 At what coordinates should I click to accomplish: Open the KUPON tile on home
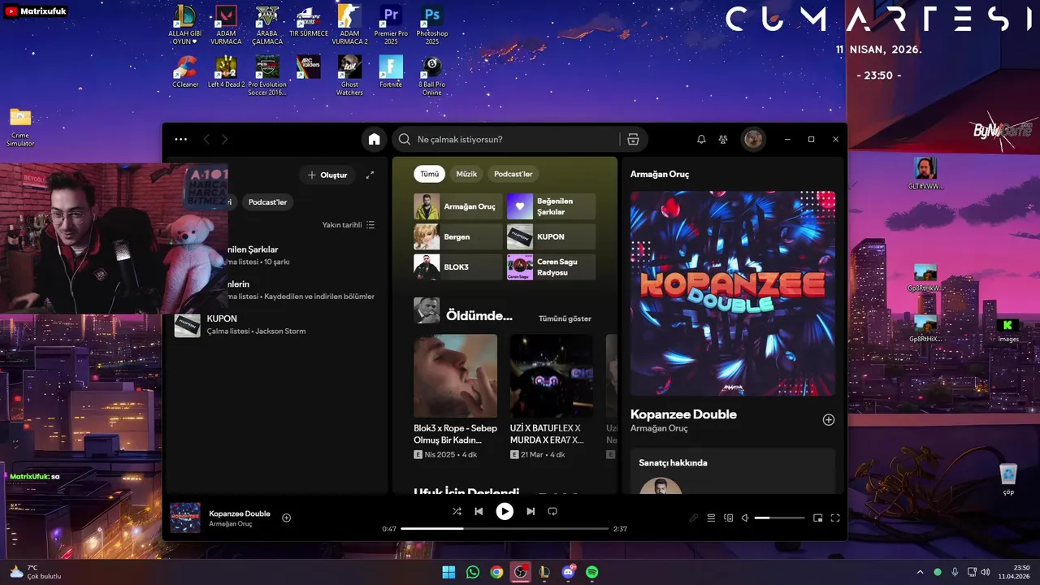tap(551, 236)
